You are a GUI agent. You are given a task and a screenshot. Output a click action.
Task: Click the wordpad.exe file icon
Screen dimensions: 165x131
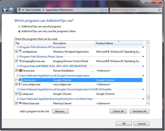[20, 51]
